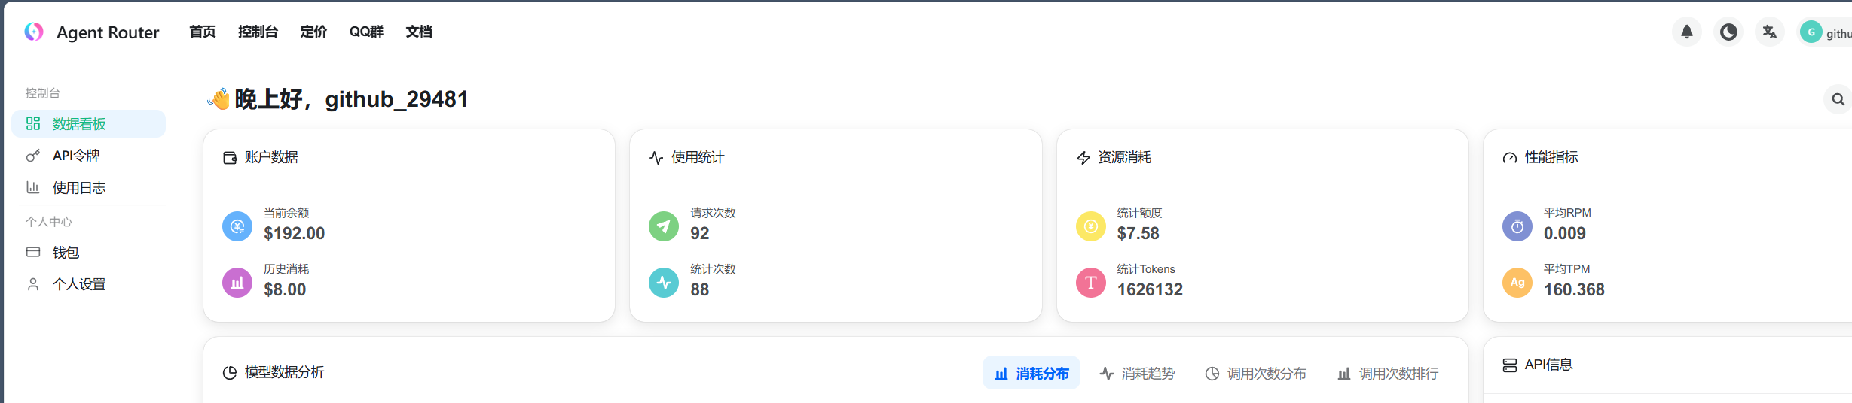The image size is (1852, 403).
Task: Open the language translation switcher
Action: click(x=1769, y=32)
